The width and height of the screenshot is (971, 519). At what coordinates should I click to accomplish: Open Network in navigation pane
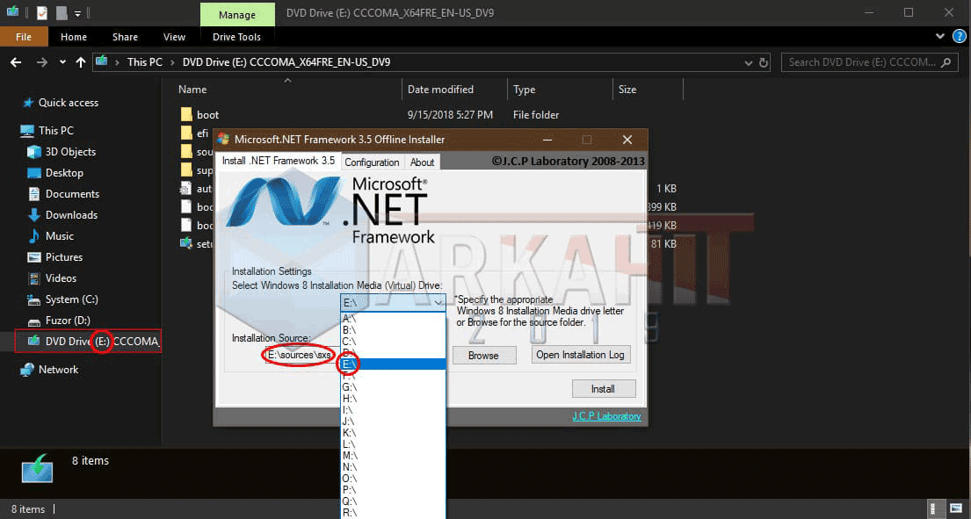(x=58, y=370)
